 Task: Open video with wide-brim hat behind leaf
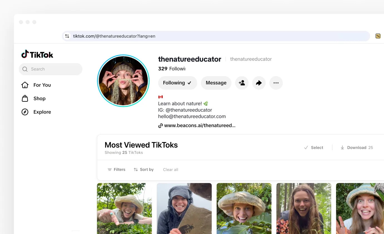(x=244, y=208)
